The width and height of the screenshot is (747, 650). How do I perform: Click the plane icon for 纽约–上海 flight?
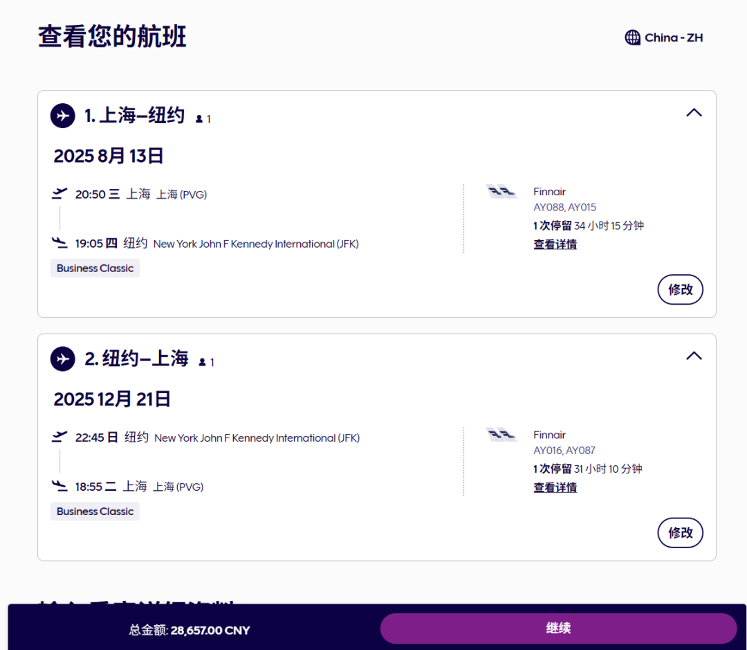62,359
